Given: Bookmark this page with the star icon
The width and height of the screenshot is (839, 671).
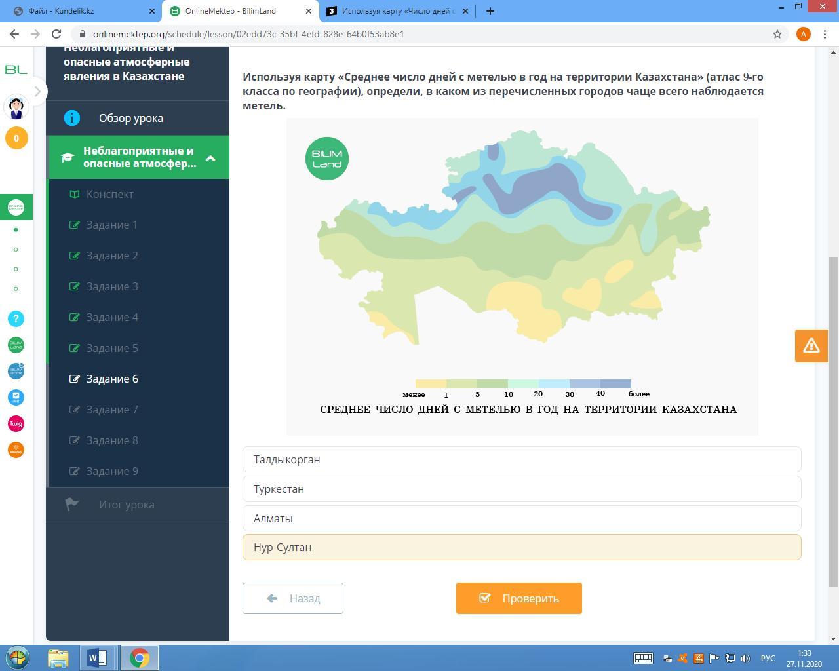Looking at the screenshot, I should click(777, 34).
